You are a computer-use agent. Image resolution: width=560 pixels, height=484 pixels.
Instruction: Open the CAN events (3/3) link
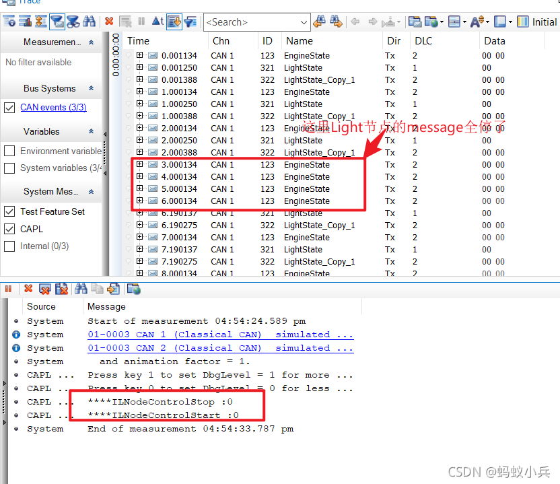pos(53,107)
